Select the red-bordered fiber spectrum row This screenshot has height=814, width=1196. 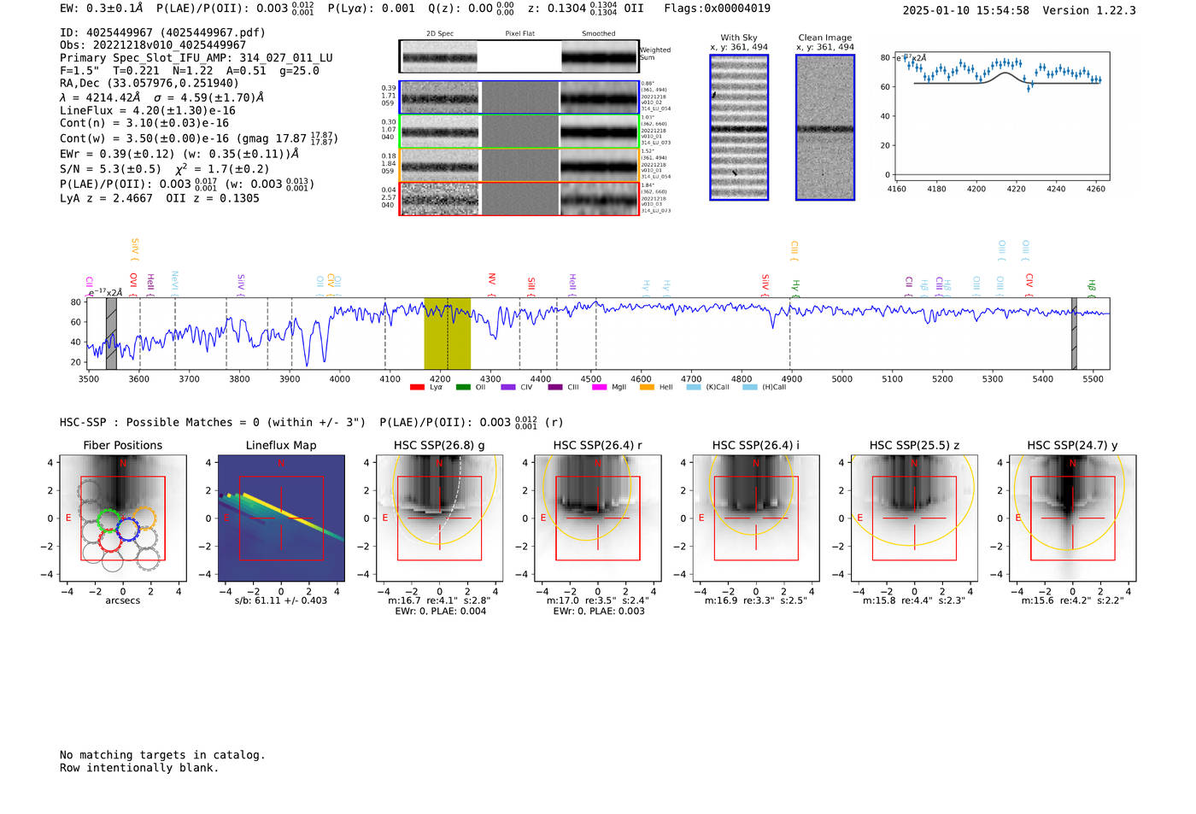pyautogui.click(x=519, y=198)
